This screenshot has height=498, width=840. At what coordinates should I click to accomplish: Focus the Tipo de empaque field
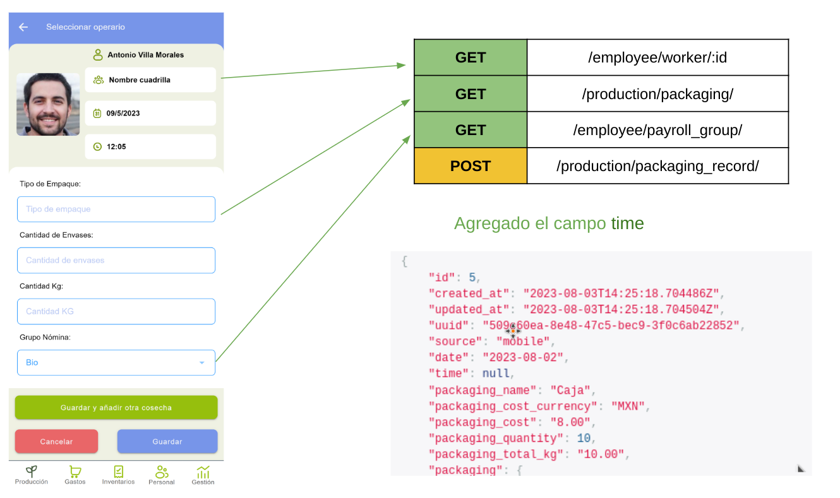(116, 209)
